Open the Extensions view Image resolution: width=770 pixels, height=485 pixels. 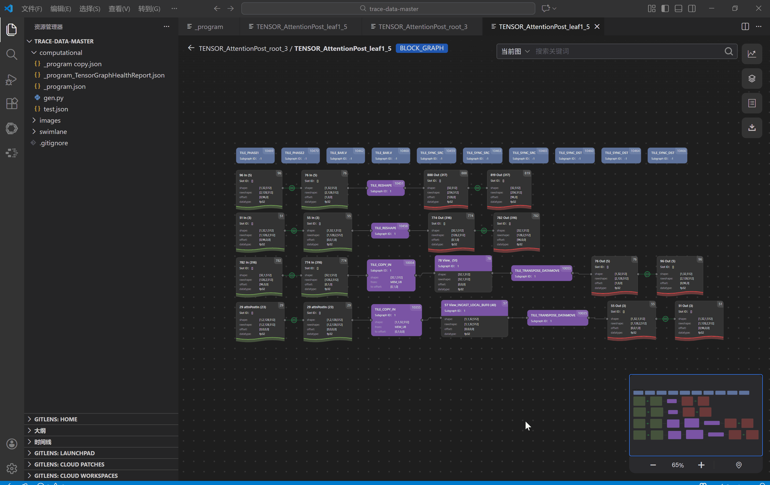click(x=12, y=103)
